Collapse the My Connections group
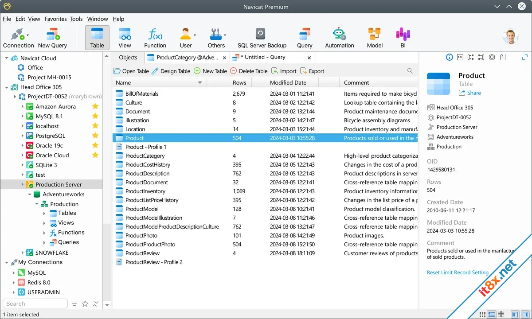Viewport: 532px width, 319px height. (x=7, y=262)
